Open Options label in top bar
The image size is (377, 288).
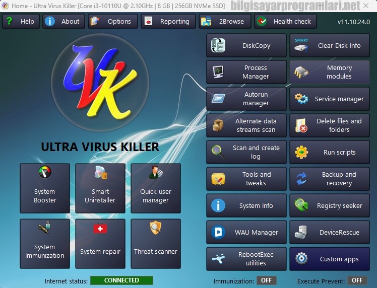pyautogui.click(x=119, y=21)
